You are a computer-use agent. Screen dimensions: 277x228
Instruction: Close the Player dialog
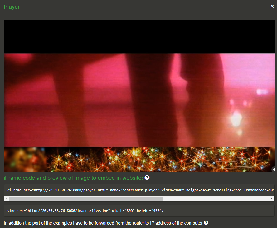click(x=272, y=6)
